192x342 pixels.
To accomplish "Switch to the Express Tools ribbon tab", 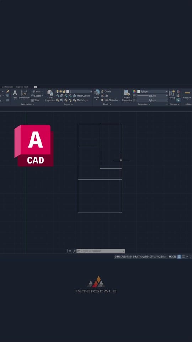I will click(x=22, y=87).
